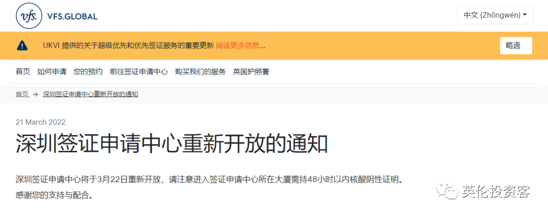This screenshot has height=216, width=548.
Task: Open the 中文 (Zhōngwén) language dropdown
Action: pos(495,15)
